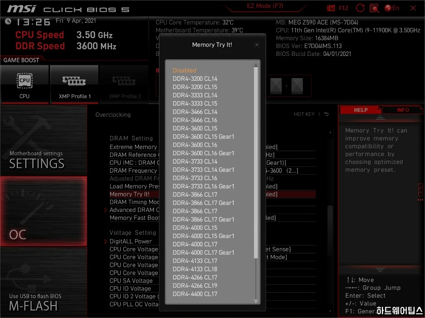Select the DRAM Reference setting row
The height and width of the screenshot is (318, 425).
(212, 155)
